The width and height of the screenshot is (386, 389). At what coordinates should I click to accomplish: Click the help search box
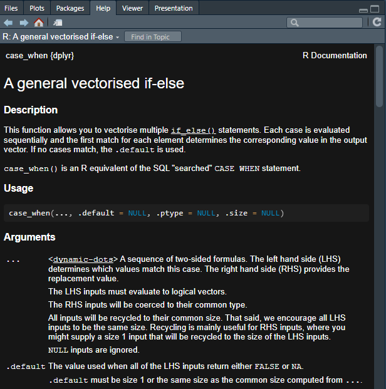coord(325,23)
